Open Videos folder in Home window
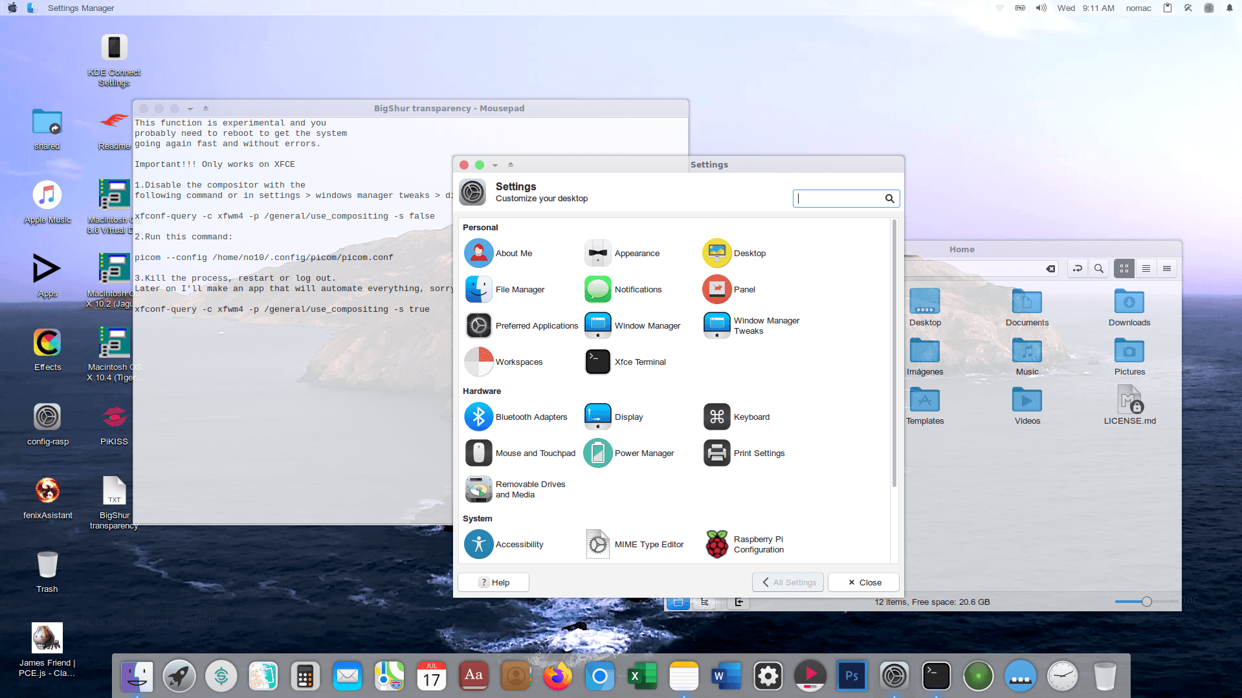 (1027, 406)
